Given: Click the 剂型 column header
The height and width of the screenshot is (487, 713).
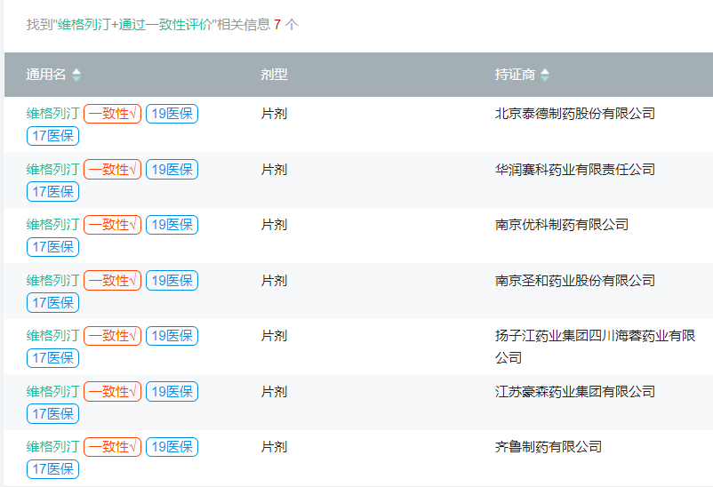Looking at the screenshot, I should click(274, 75).
